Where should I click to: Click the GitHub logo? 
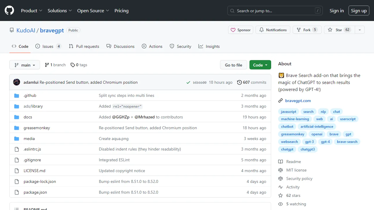[9, 10]
